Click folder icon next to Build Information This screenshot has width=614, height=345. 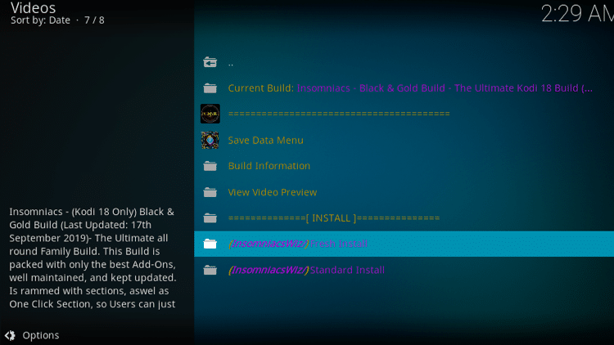(210, 166)
